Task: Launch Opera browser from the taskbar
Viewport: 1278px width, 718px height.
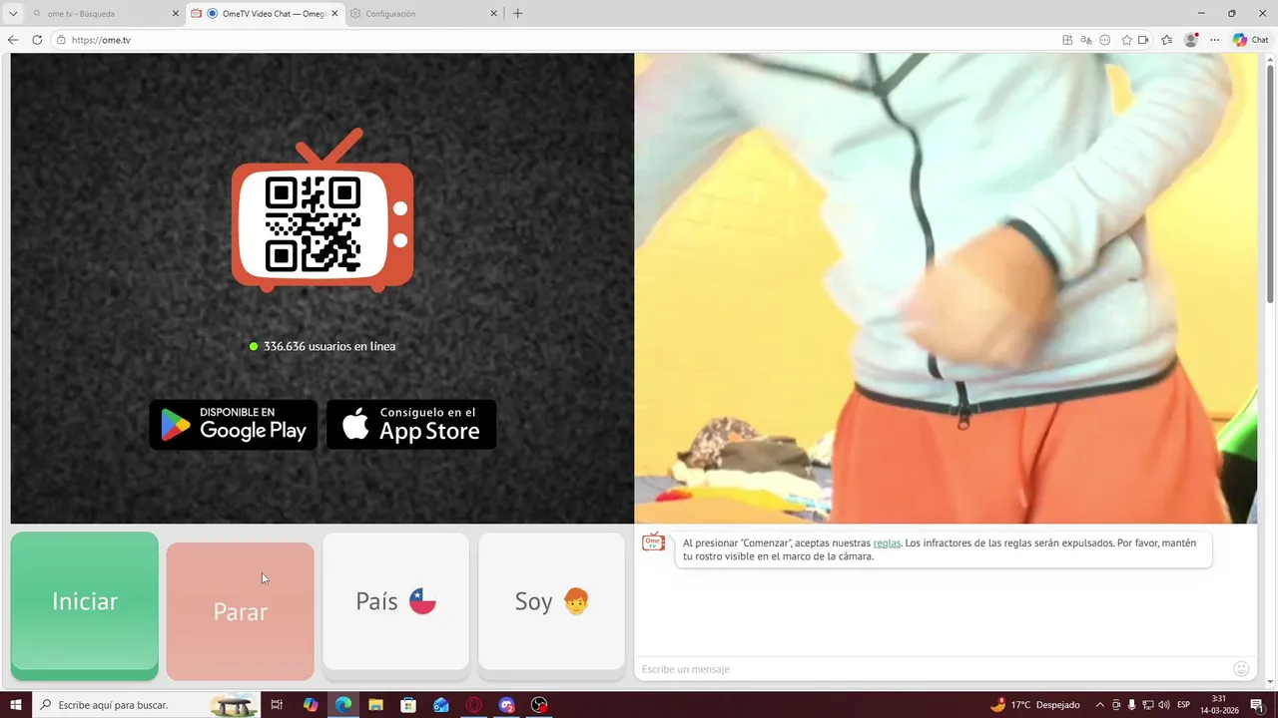Action: 474,705
